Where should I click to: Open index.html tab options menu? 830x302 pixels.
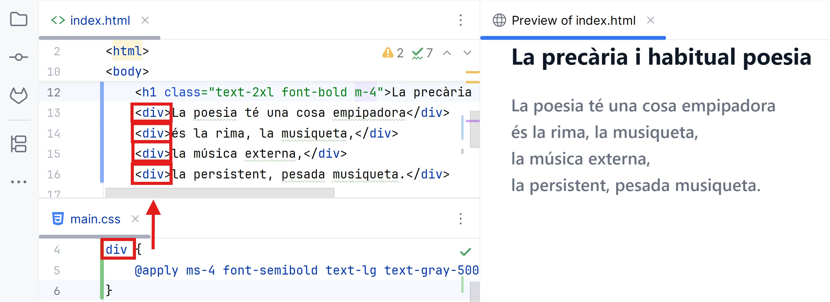point(460,20)
